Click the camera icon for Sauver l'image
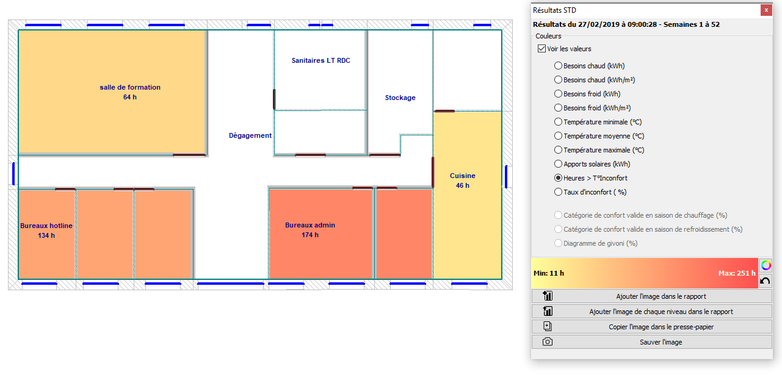 point(548,342)
